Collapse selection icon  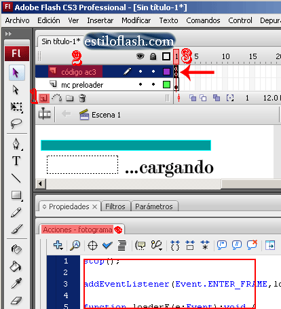point(190,245)
